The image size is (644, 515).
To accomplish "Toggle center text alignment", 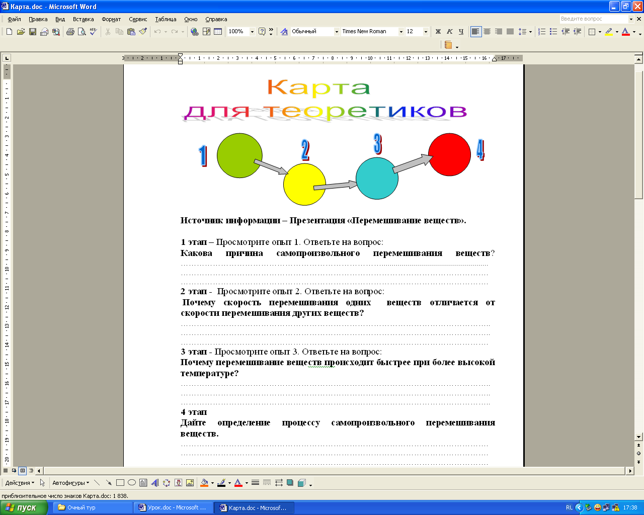I will (487, 32).
